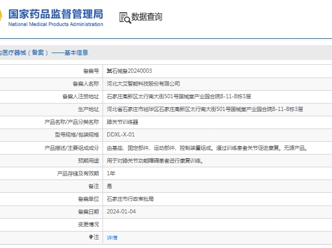Click the 备注 value 是
Image resolution: width=332 pixels, height=248 pixels.
pos(109,186)
